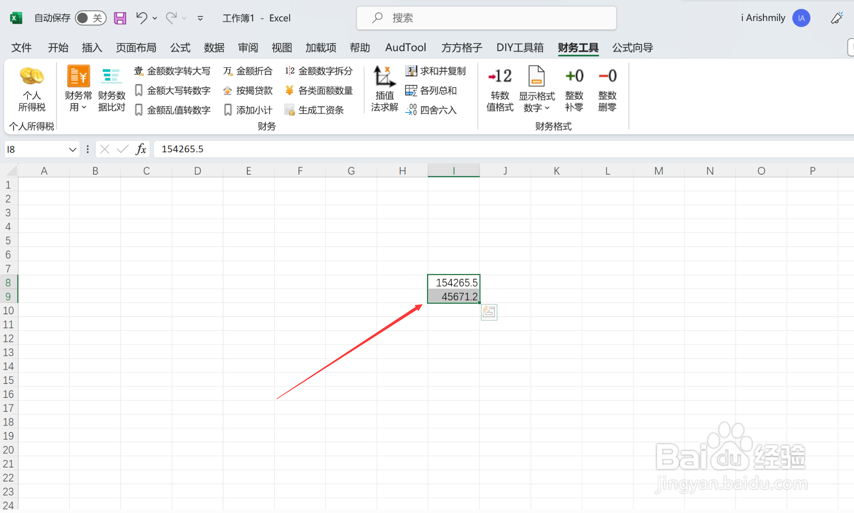Image resolution: width=854 pixels, height=513 pixels.
Task: Select column I header
Action: [454, 171]
